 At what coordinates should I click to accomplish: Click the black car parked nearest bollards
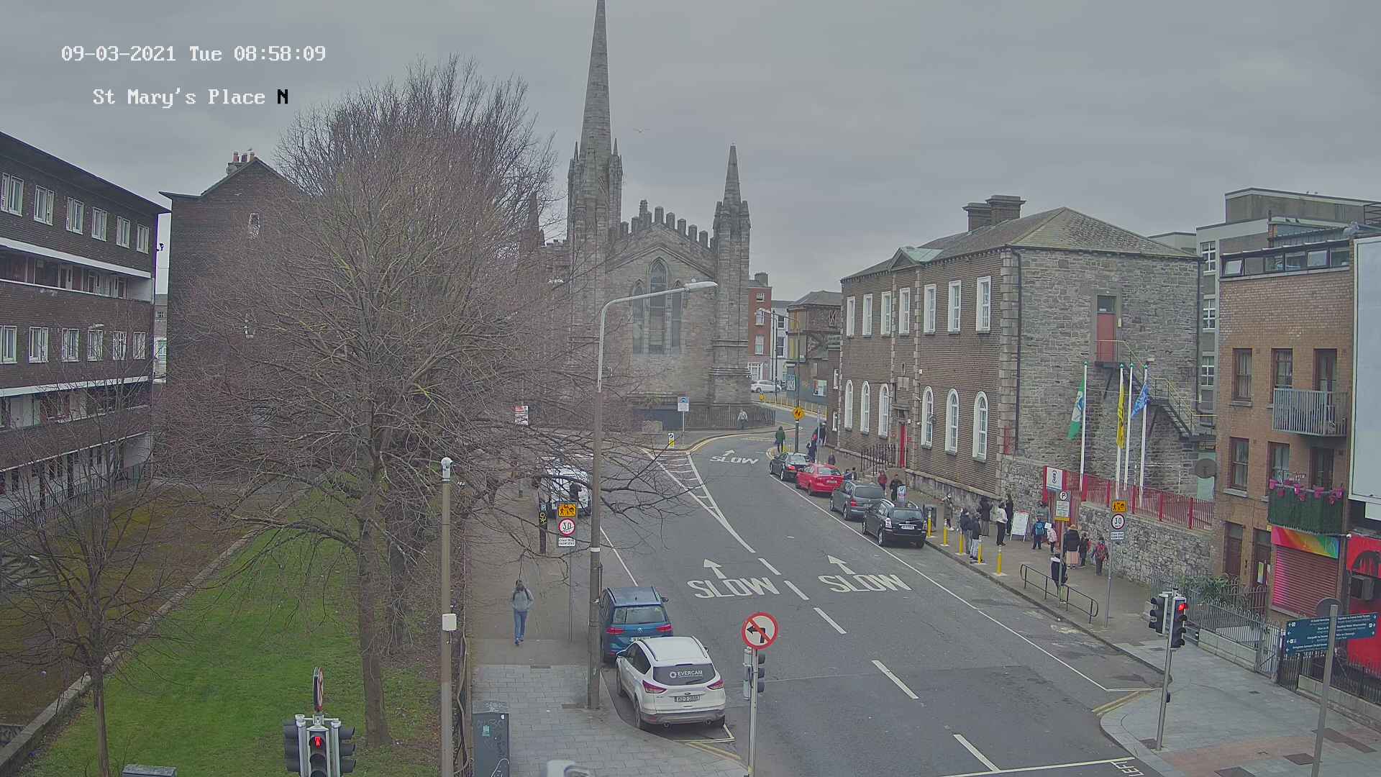point(894,522)
